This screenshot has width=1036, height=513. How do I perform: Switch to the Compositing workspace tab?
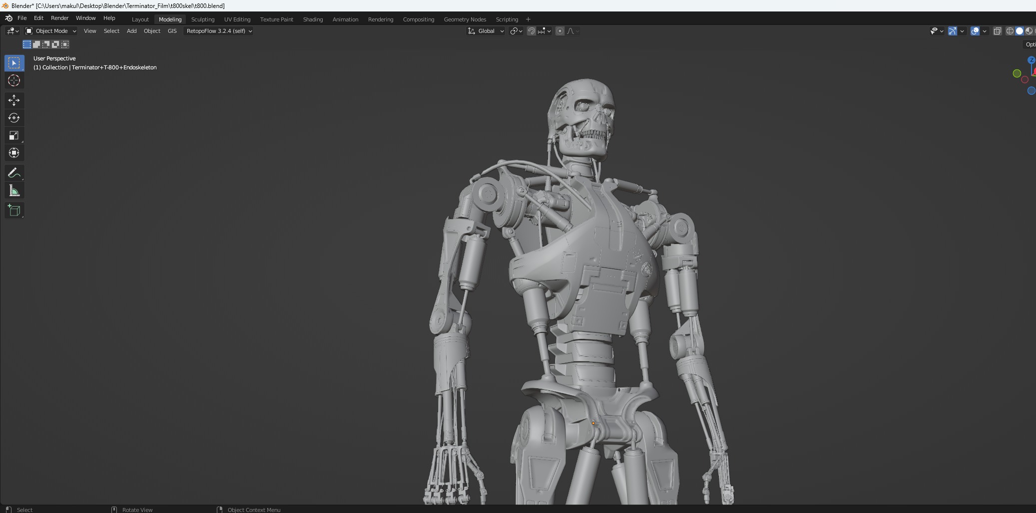(419, 19)
